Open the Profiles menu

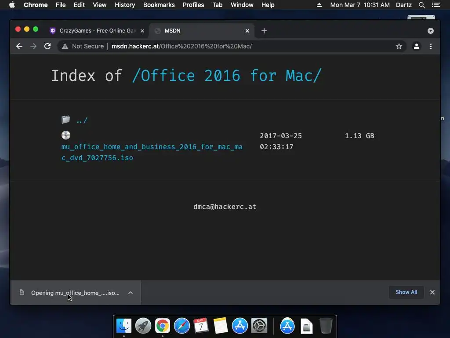[193, 5]
